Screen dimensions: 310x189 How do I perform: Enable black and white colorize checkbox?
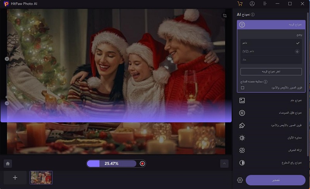point(243,88)
